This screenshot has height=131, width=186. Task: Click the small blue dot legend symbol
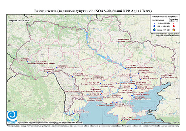[x=155, y=23]
